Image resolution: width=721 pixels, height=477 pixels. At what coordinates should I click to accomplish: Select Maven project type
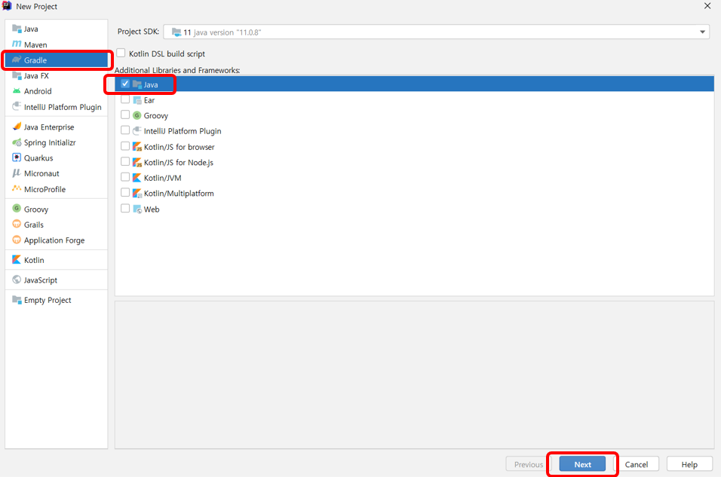[57, 44]
